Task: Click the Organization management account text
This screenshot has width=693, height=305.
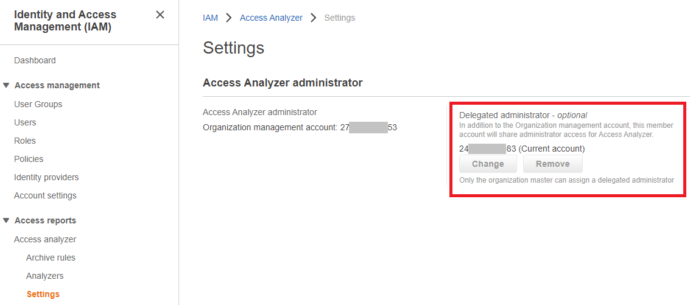Action: click(x=300, y=128)
